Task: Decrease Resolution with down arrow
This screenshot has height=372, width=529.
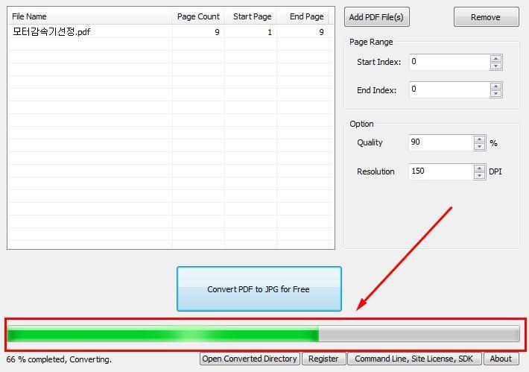Action: pos(479,175)
